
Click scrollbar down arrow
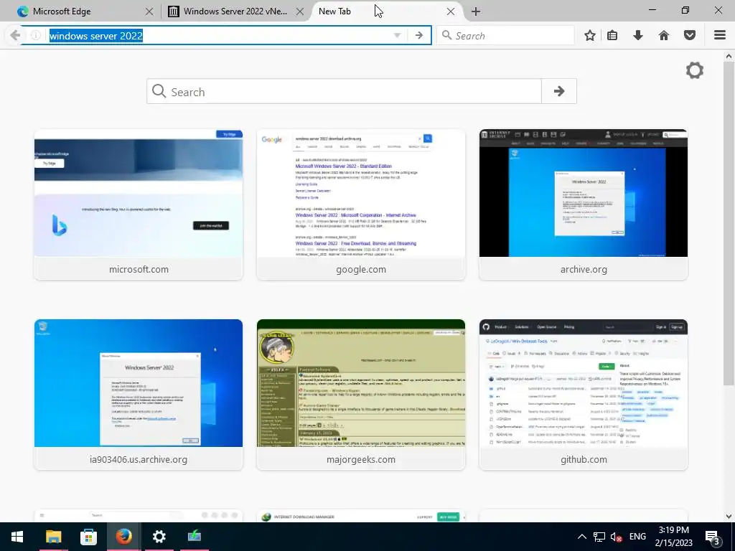coord(729,516)
